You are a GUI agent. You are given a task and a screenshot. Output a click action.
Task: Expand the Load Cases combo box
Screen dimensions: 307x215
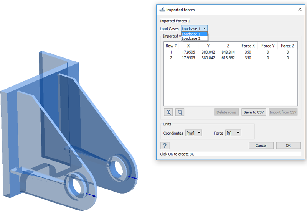click(194, 28)
